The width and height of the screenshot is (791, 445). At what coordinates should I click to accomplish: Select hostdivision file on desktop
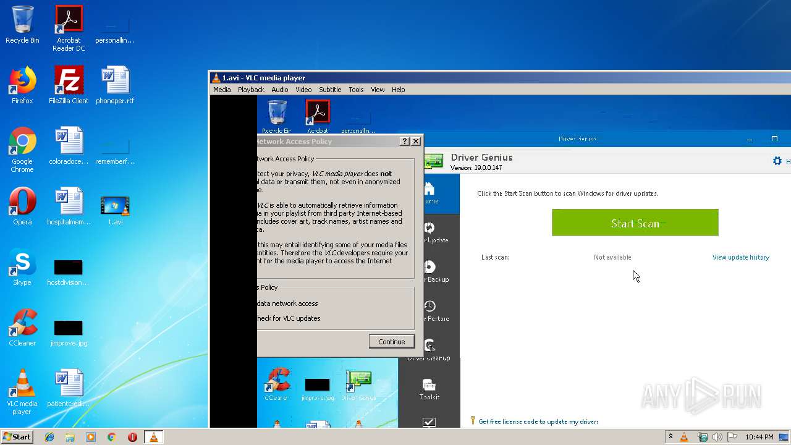pyautogui.click(x=69, y=272)
